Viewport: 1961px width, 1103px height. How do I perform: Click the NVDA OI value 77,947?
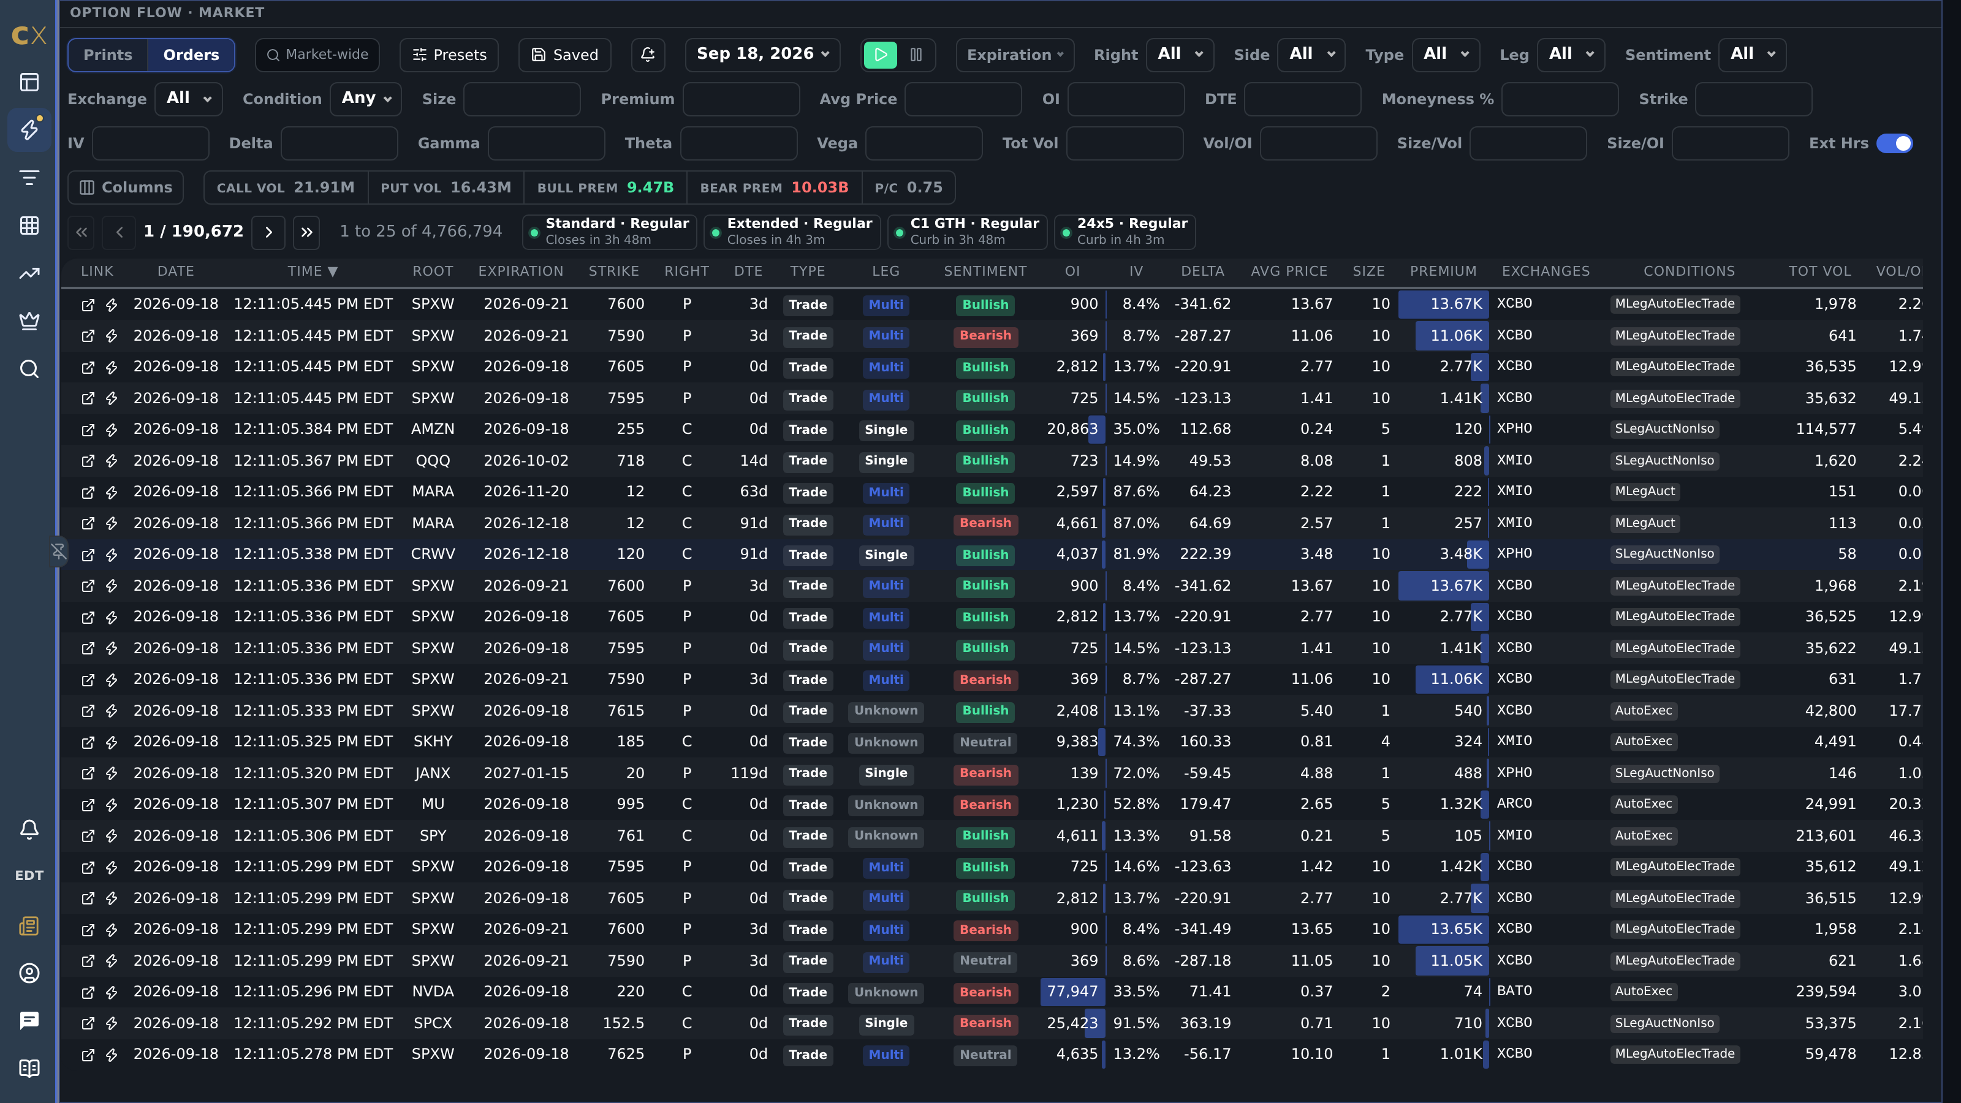1072,992
